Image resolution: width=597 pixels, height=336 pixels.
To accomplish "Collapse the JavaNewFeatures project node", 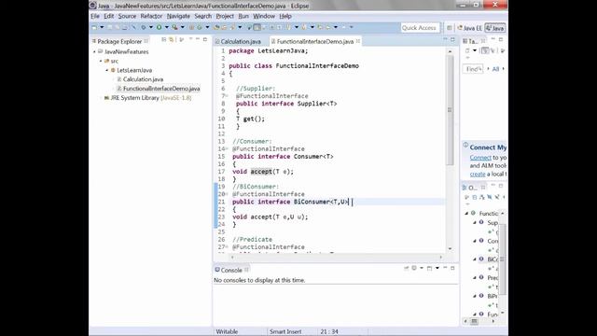I will point(94,52).
